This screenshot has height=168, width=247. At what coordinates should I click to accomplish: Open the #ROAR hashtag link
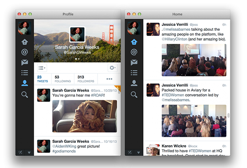point(98,95)
